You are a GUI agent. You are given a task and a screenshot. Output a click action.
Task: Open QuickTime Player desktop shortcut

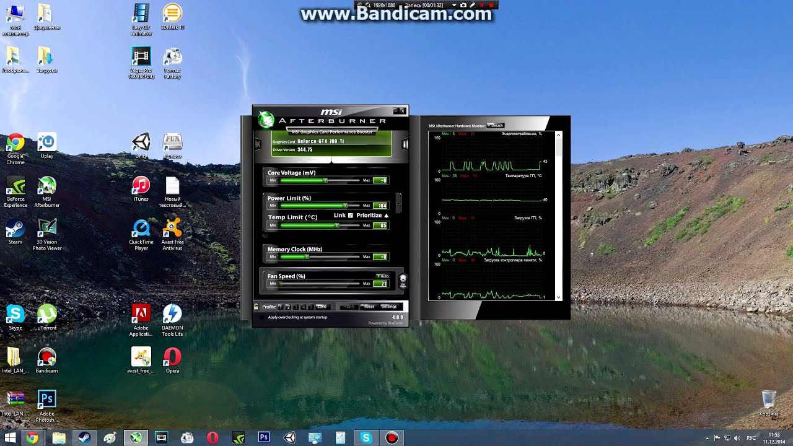click(x=141, y=235)
